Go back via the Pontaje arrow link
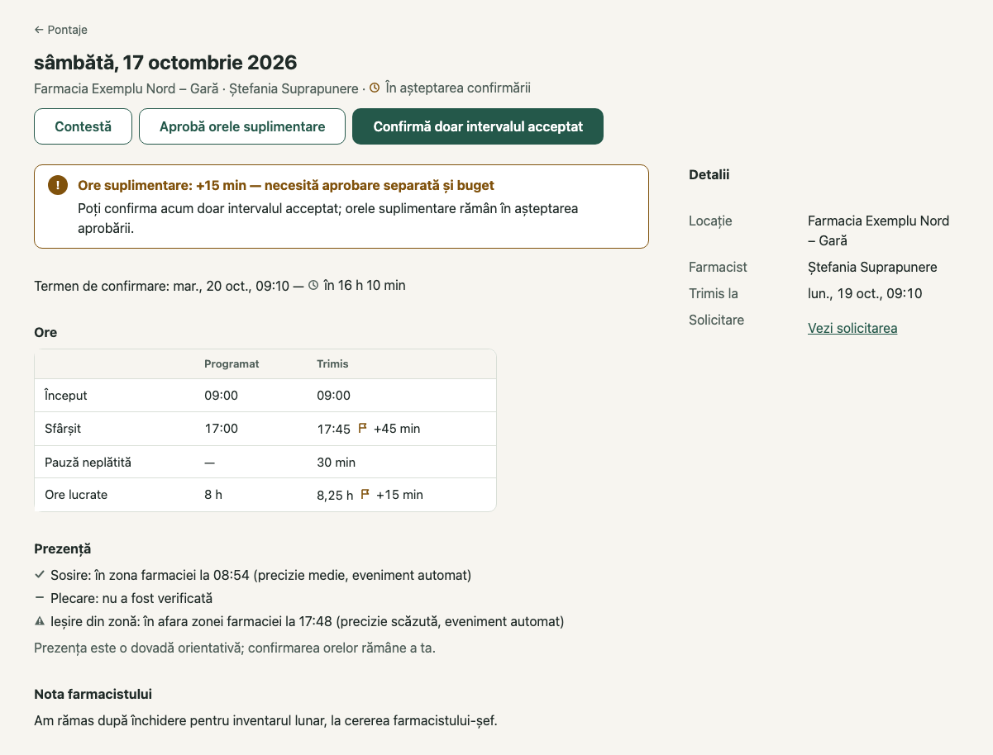This screenshot has height=755, width=993. (x=60, y=30)
